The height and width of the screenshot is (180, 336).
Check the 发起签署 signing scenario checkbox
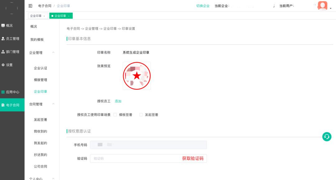[141, 115]
